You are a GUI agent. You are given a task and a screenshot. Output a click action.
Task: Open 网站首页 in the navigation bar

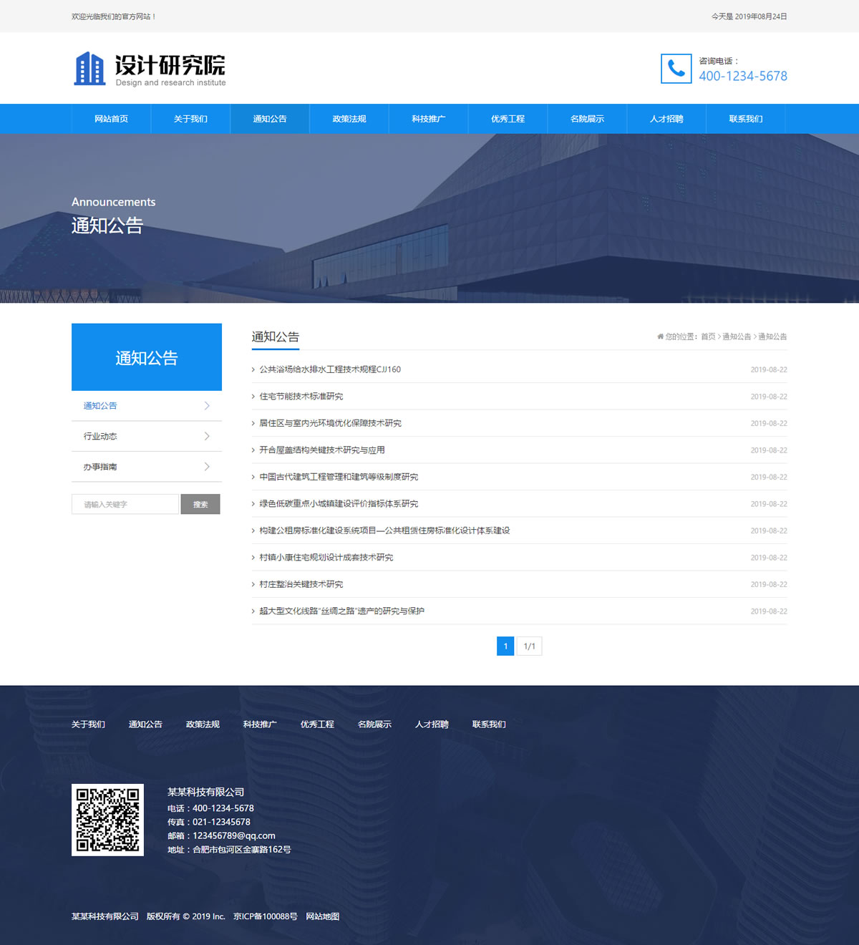click(111, 119)
